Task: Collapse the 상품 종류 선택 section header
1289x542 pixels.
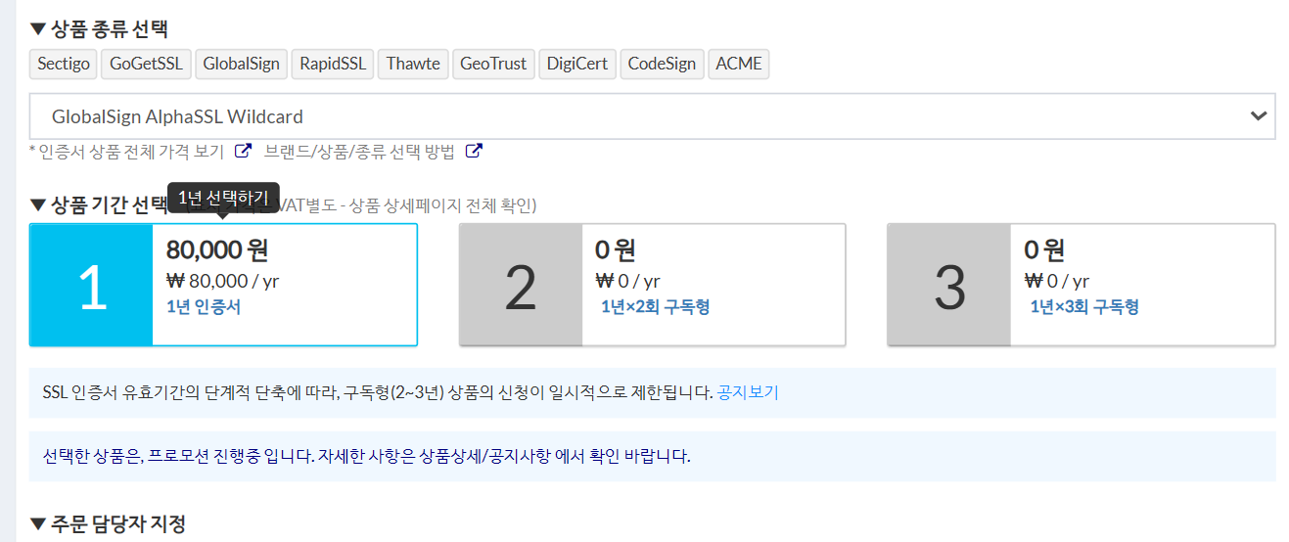Action: coord(99,29)
